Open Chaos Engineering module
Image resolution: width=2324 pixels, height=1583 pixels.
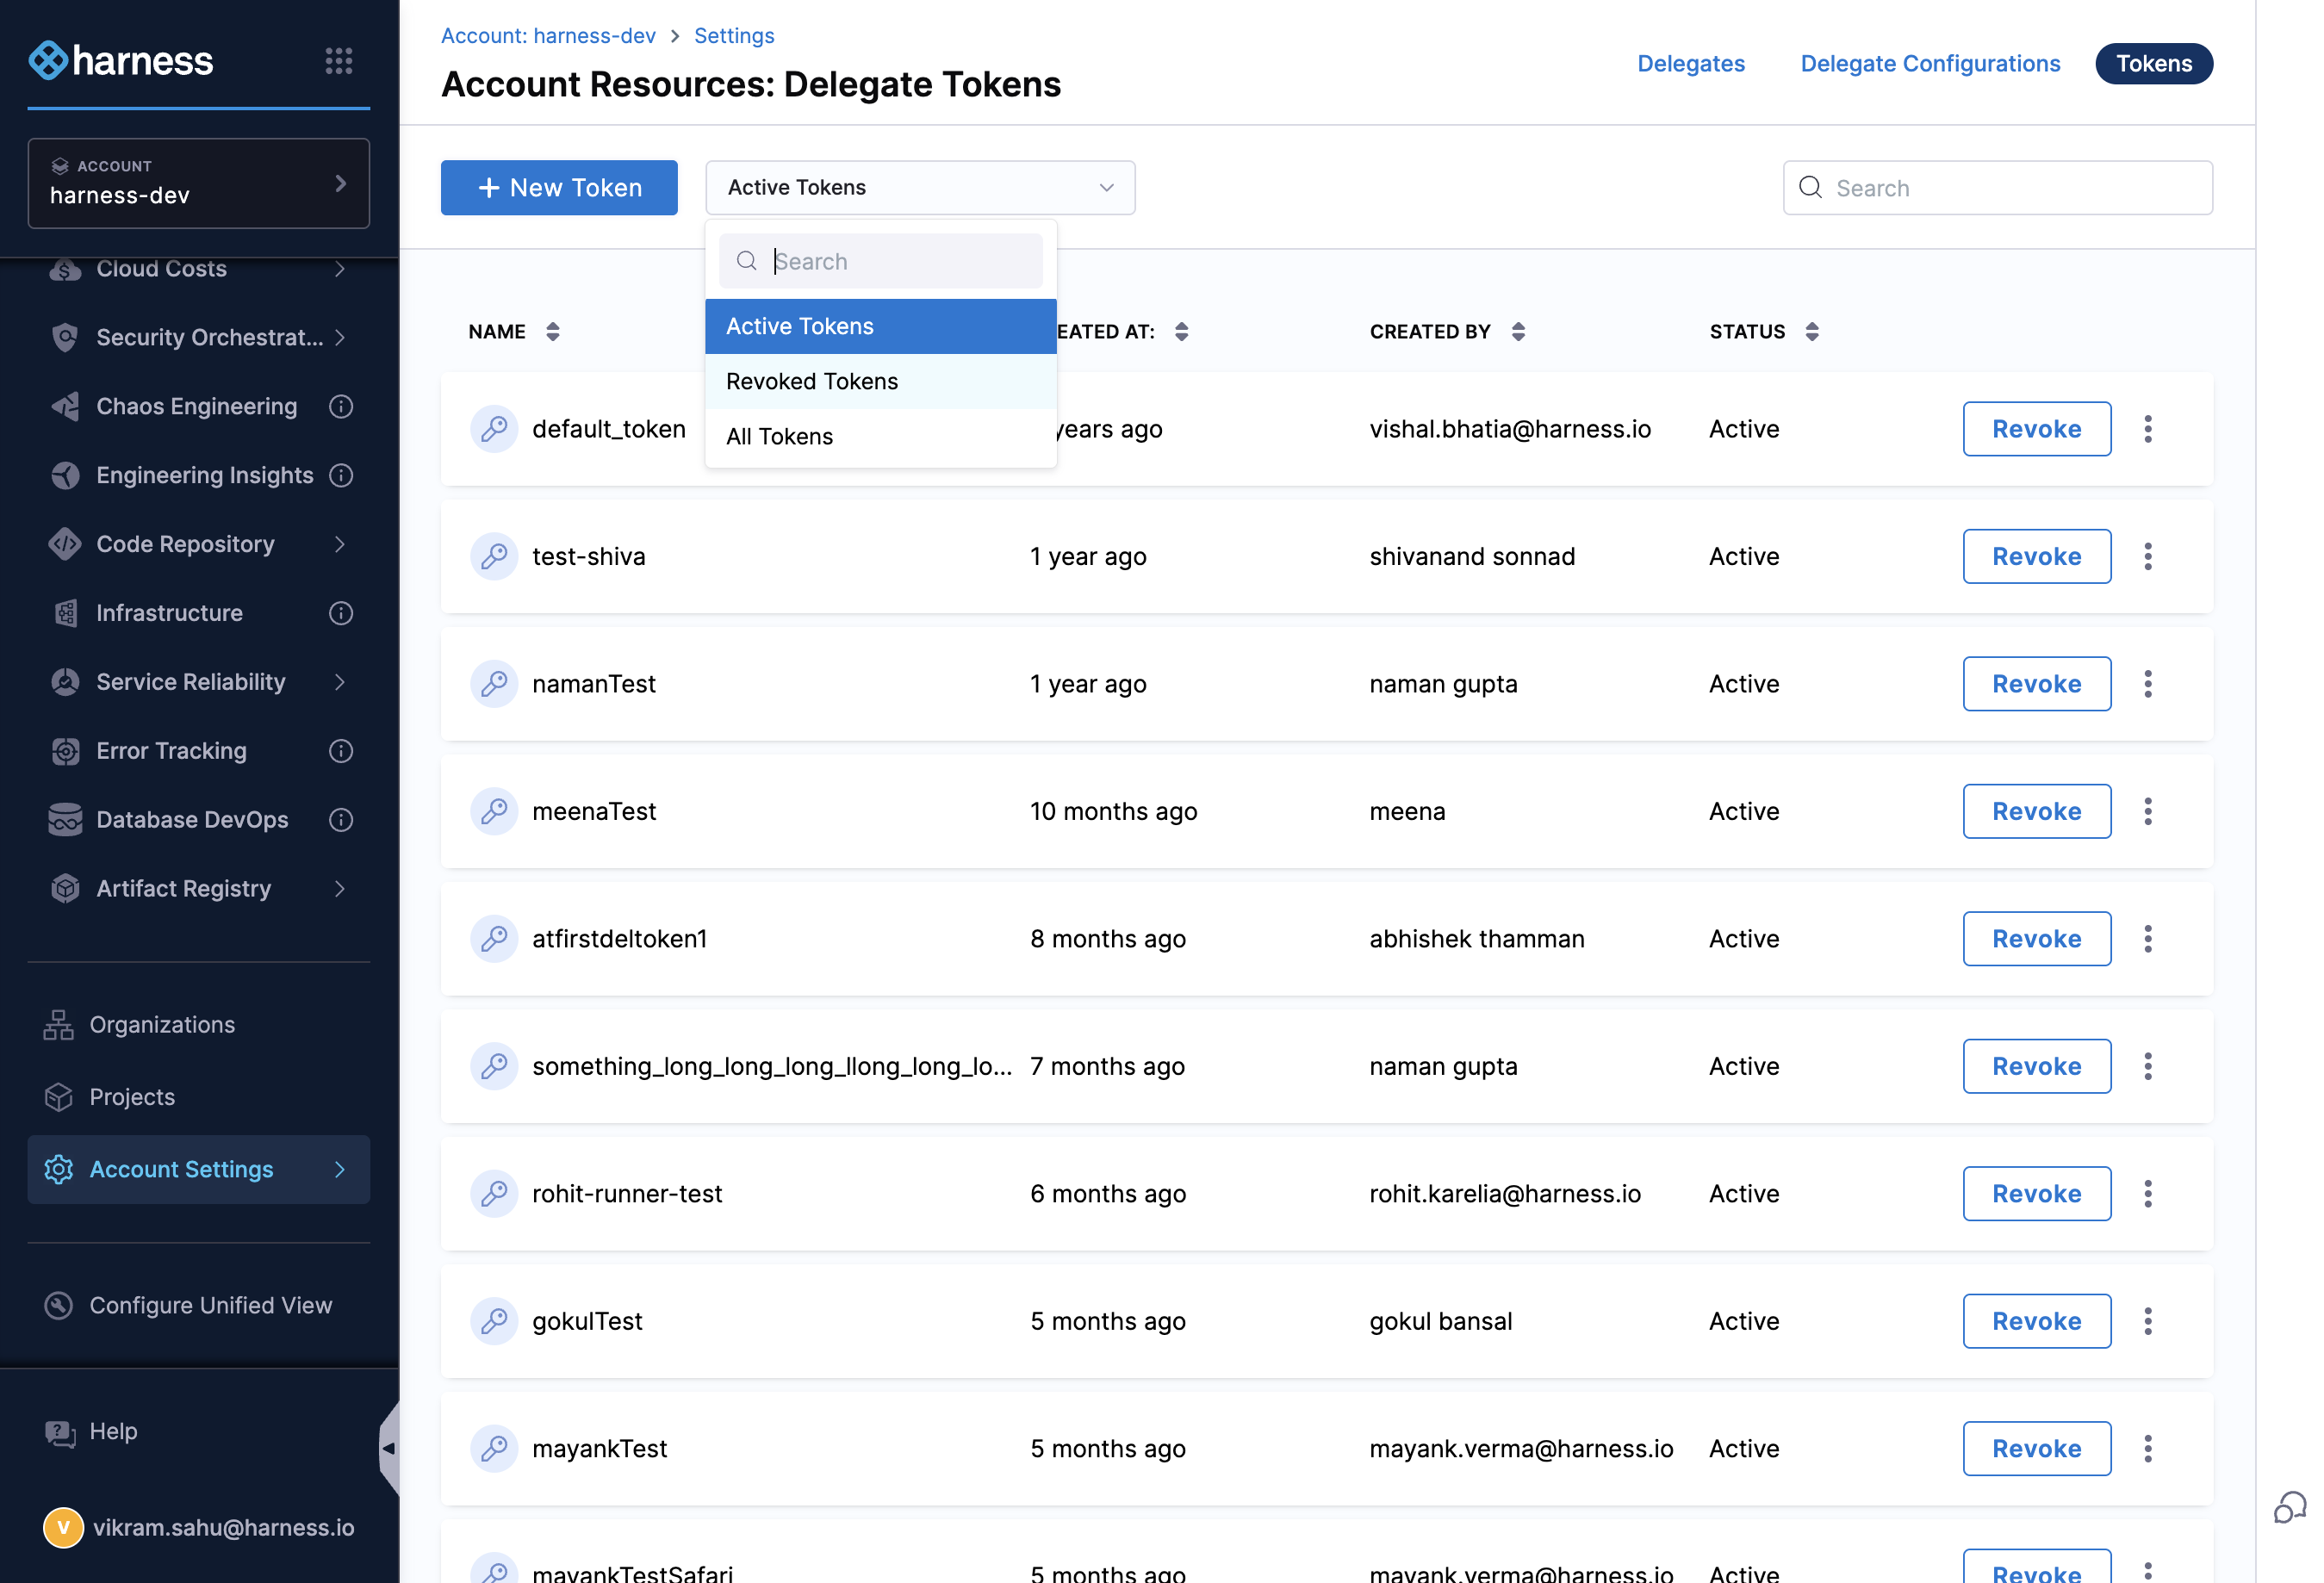196,406
